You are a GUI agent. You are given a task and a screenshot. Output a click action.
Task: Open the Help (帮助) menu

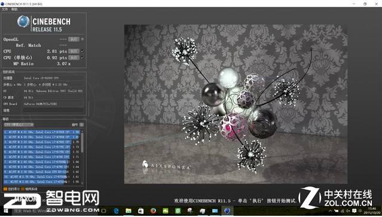[14, 9]
